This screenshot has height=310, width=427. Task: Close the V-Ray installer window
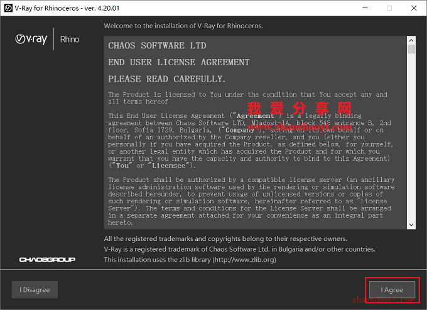[414, 8]
